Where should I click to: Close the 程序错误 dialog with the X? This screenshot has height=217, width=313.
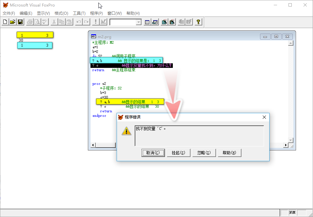[x=264, y=117]
